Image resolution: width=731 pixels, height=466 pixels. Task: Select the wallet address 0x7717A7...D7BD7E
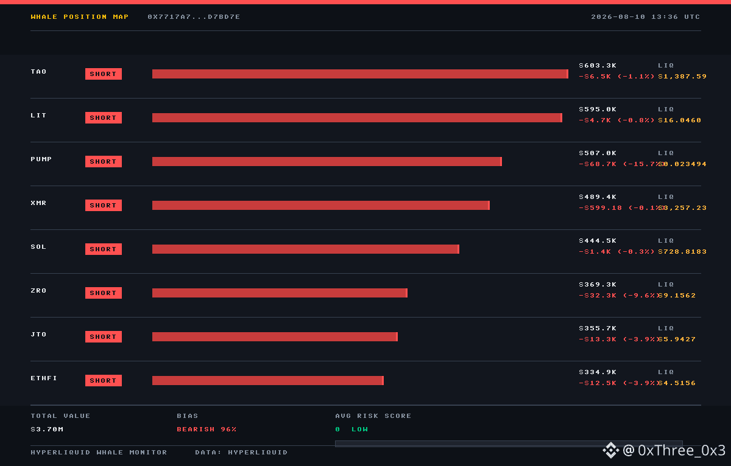[x=194, y=17]
